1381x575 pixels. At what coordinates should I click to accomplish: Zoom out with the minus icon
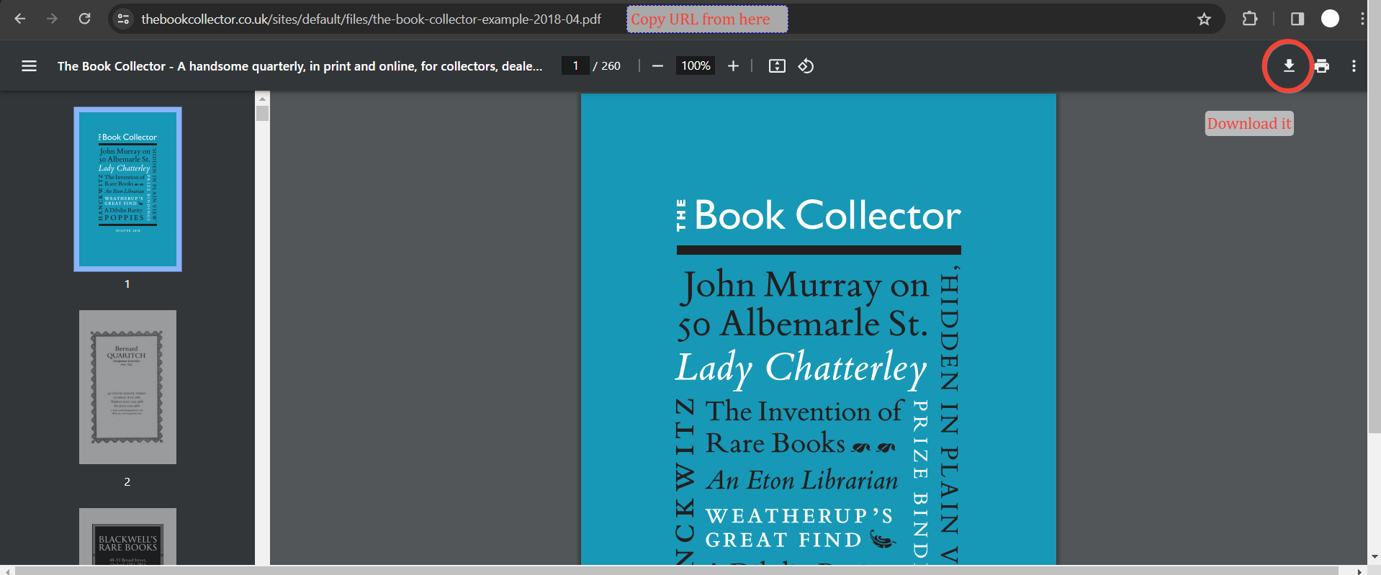click(657, 66)
